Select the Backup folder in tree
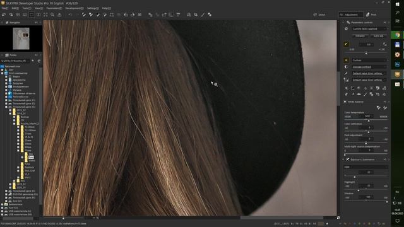Screen dimensions: 404x227 pos(25,117)
